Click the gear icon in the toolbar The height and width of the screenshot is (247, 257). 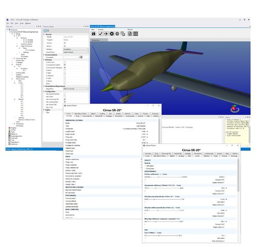pyautogui.click(x=112, y=34)
